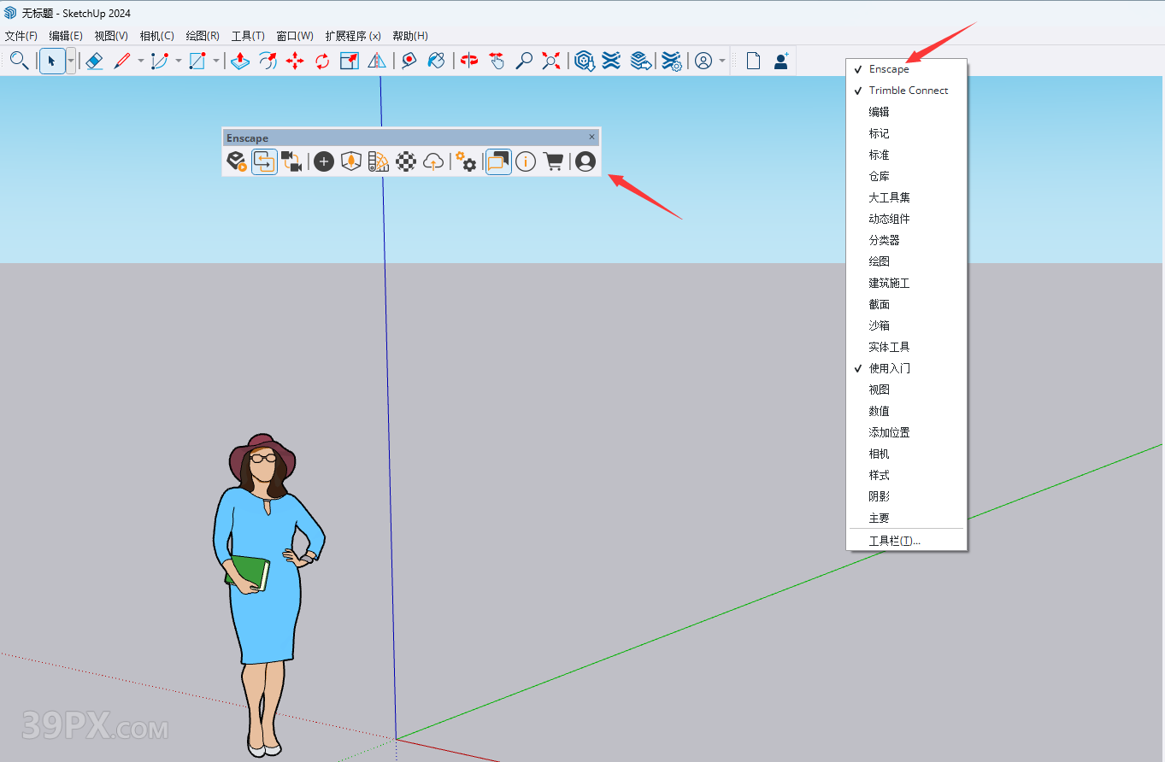
Task: Click the Zoom Extents icon
Action: [x=551, y=61]
